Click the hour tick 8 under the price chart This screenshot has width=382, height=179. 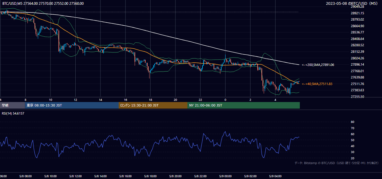tap(25, 100)
